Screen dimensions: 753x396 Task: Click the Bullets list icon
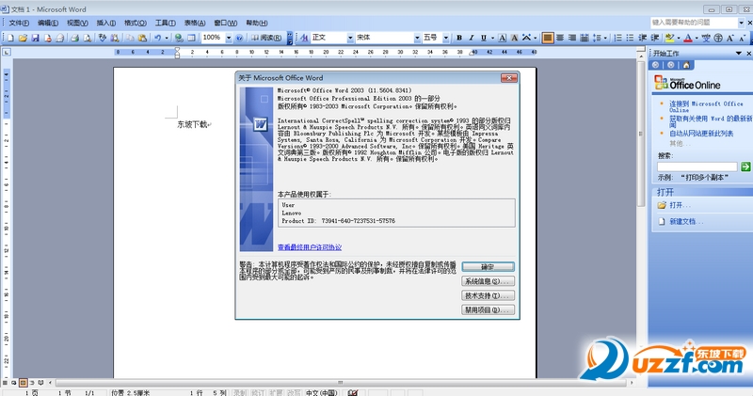point(630,38)
